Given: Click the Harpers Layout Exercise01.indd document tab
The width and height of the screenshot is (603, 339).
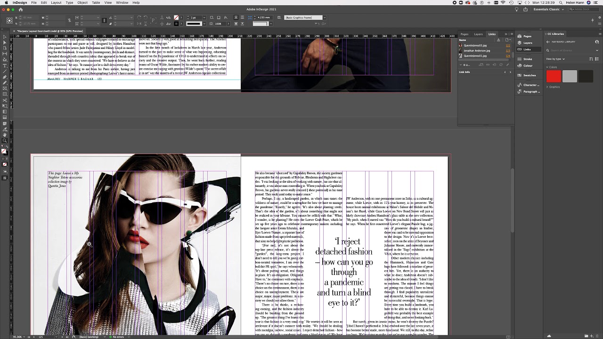Looking at the screenshot, I should (x=50, y=31).
